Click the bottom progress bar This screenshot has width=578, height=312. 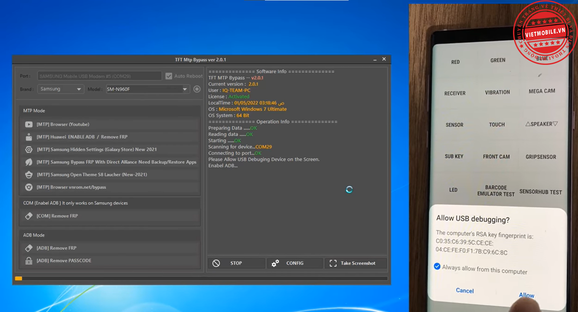[x=201, y=279]
